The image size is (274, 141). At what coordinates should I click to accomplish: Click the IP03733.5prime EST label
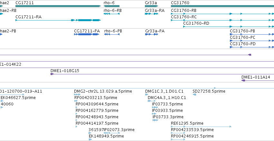click(x=167, y=104)
